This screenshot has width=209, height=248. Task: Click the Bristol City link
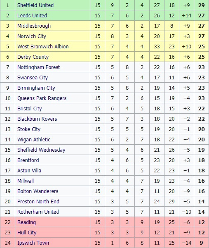click(30, 108)
